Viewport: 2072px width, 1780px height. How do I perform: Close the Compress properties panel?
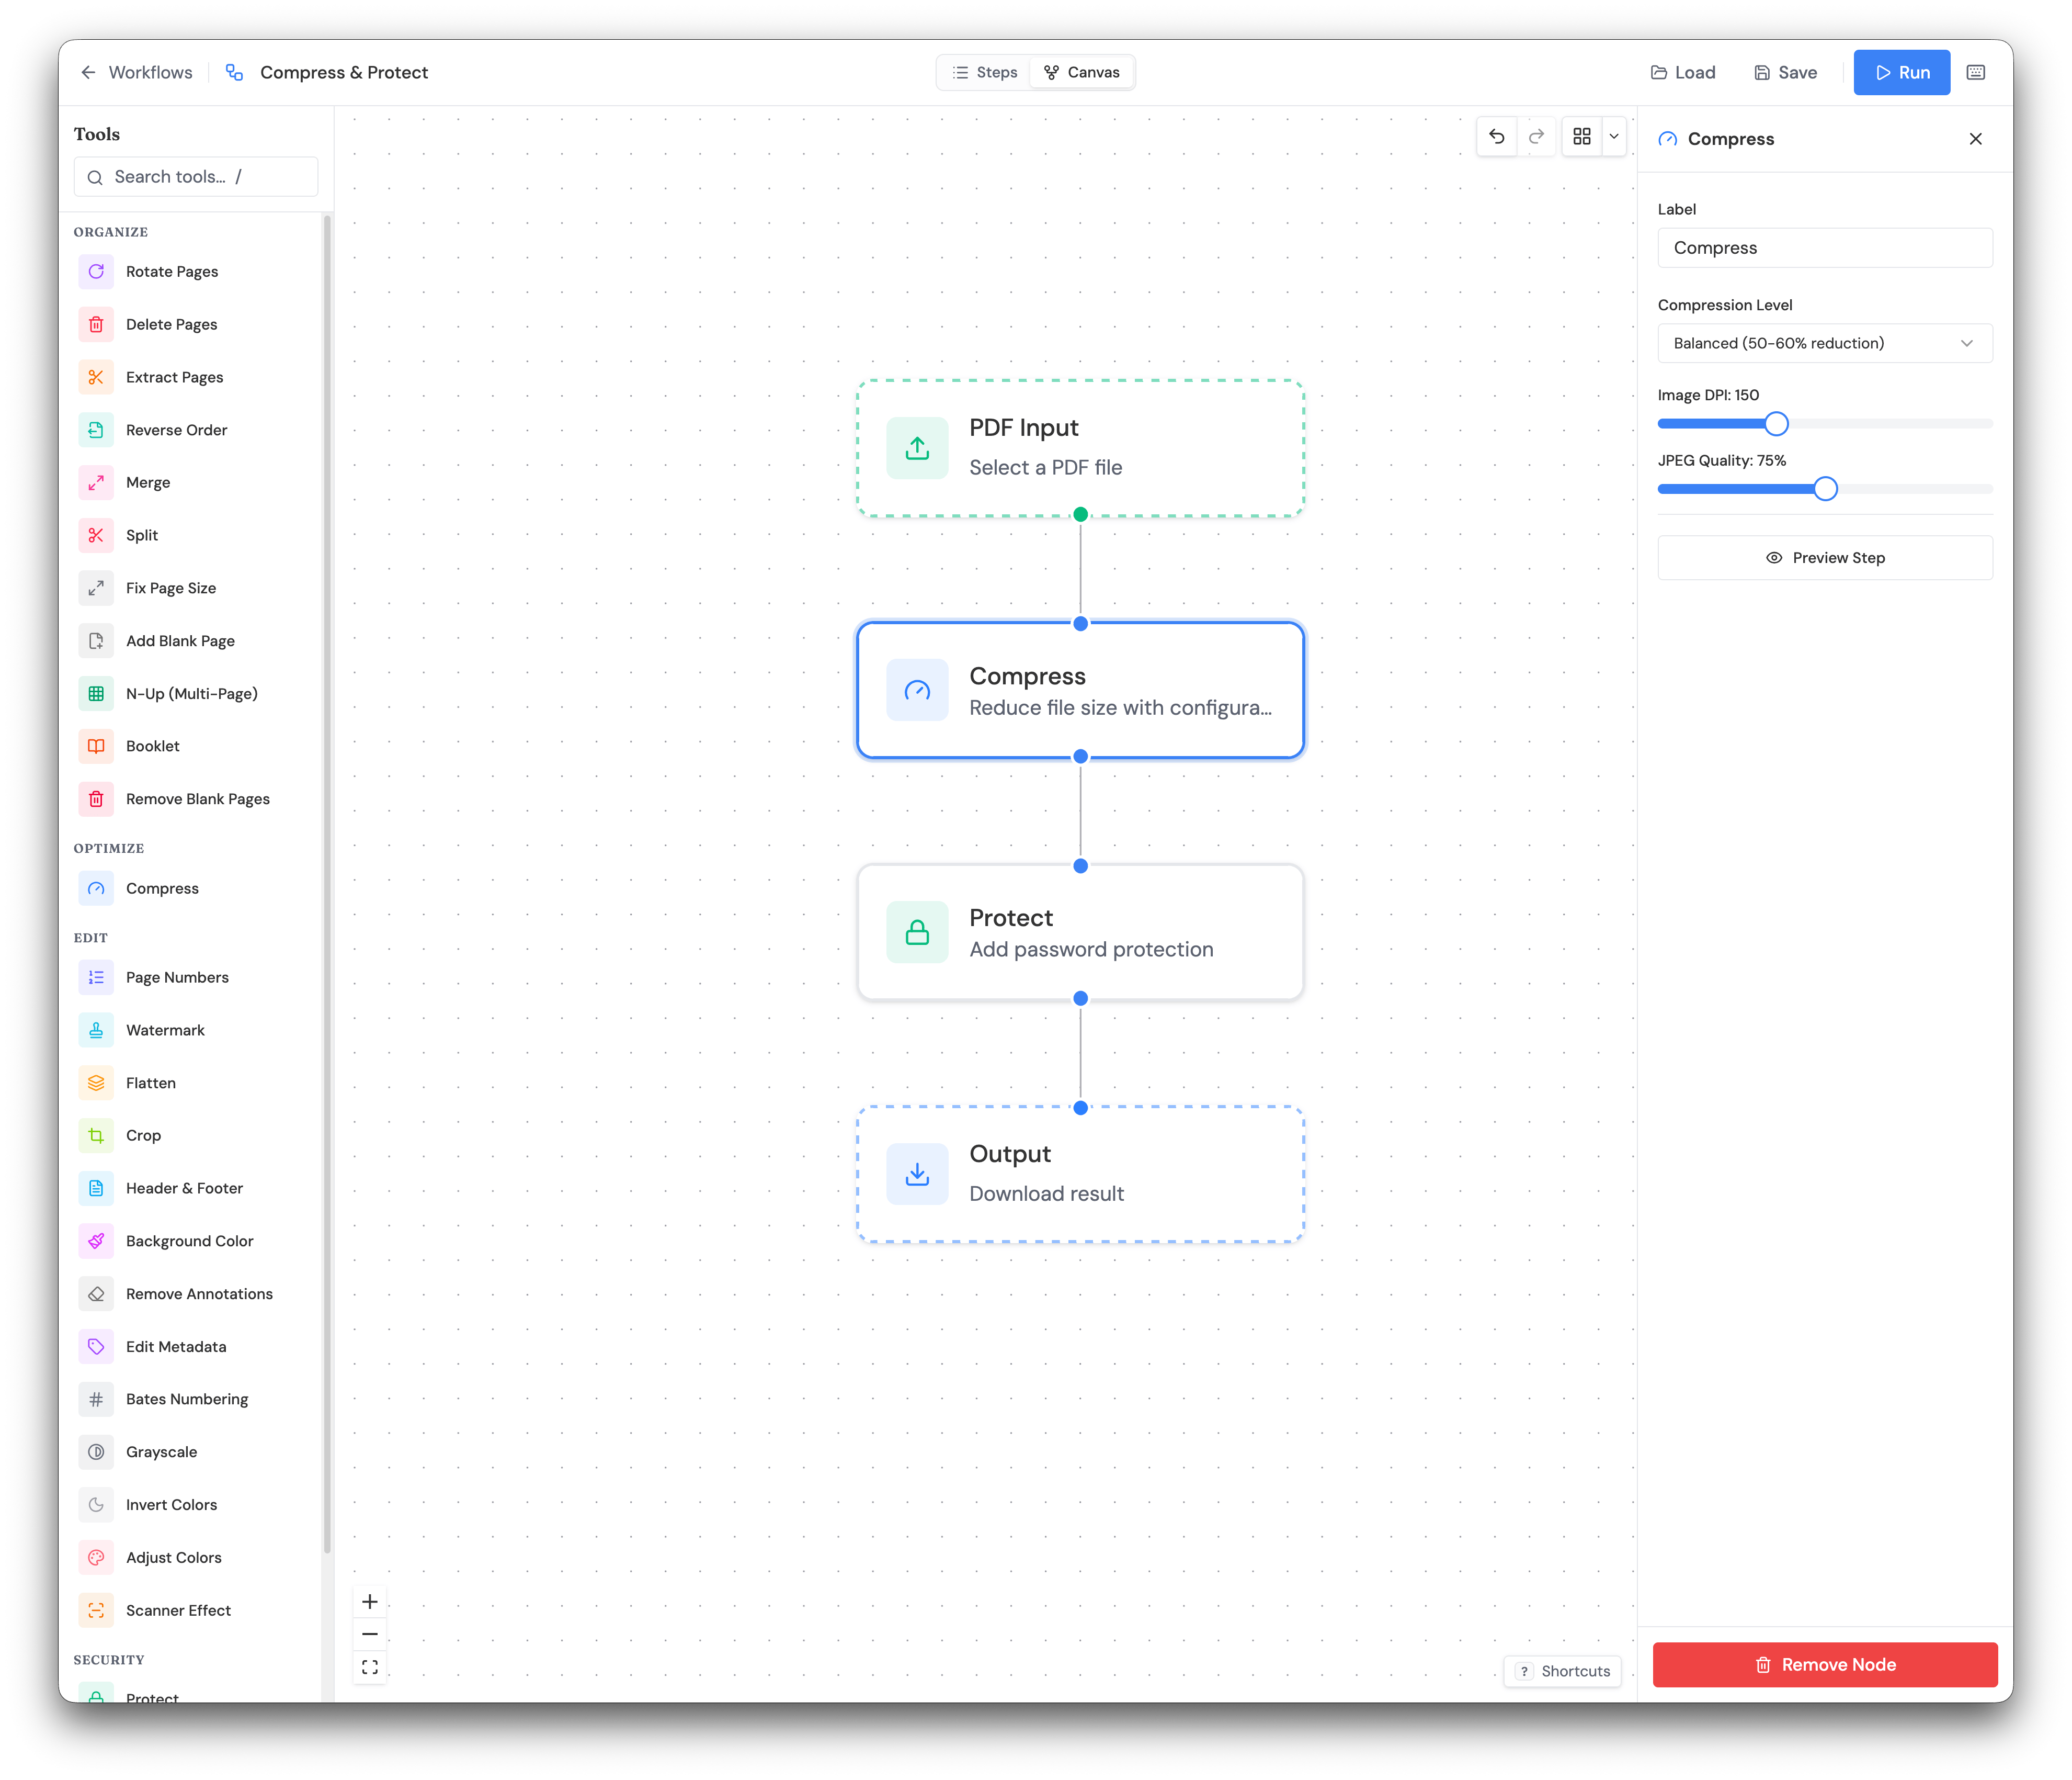1976,139
